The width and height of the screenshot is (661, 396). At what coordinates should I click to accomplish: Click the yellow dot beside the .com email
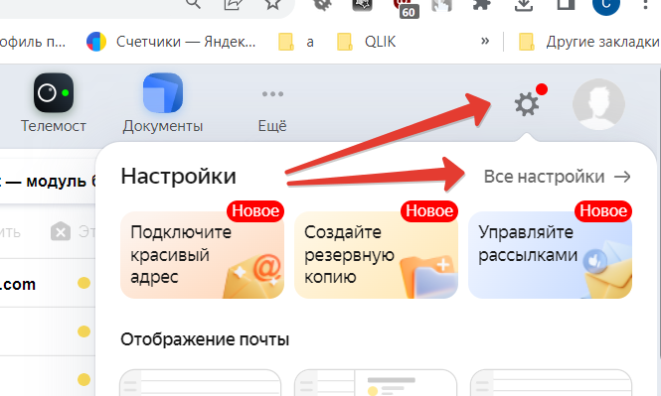(83, 283)
